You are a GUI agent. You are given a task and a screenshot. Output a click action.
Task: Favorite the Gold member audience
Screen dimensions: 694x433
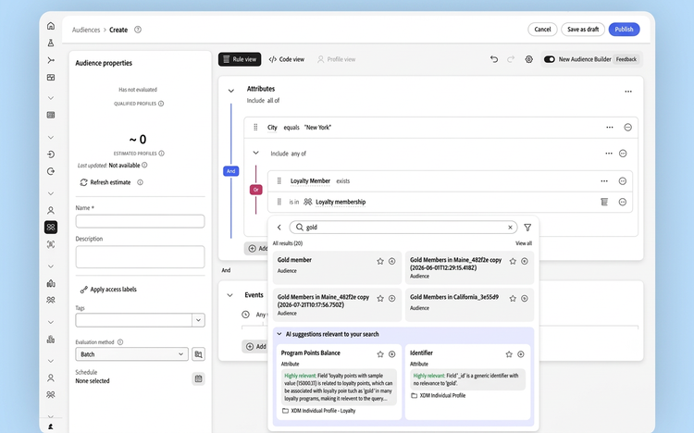[x=380, y=261]
